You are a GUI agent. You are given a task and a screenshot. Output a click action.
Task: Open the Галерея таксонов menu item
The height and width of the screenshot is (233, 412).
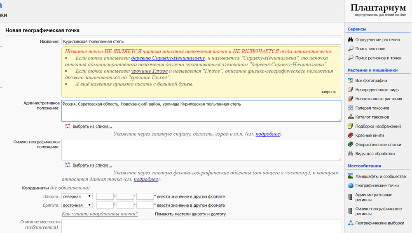(372, 108)
